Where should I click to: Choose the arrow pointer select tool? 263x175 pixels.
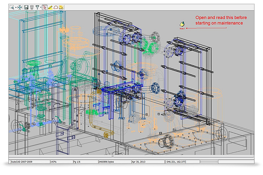(x=45, y=7)
